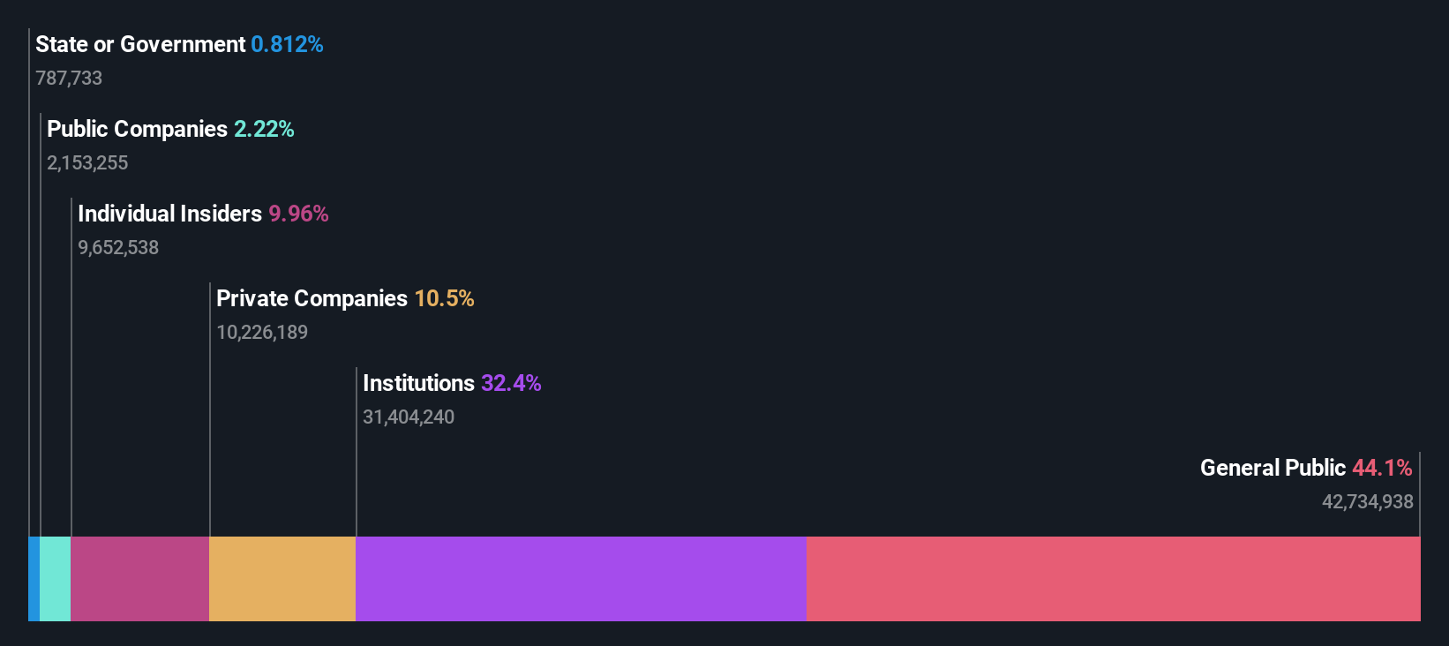Select the Institutions label
Screen dimensions: 1449x646
[x=418, y=383]
